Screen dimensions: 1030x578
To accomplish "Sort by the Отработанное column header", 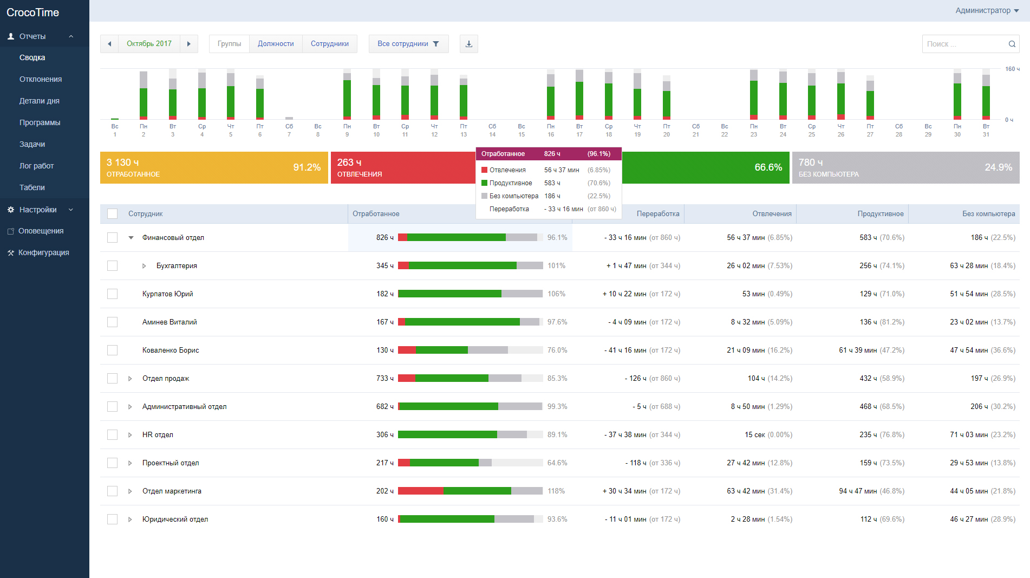I will pyautogui.click(x=376, y=214).
